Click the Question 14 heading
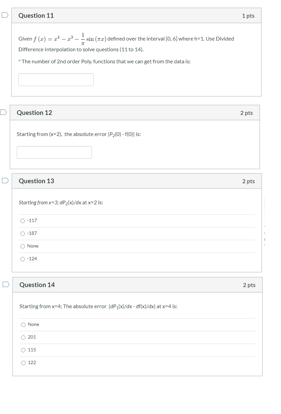 (x=37, y=285)
